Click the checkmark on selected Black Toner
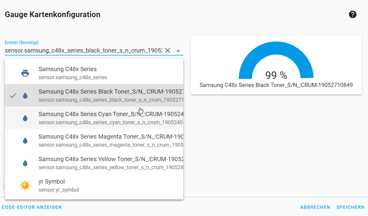368x216 pixels. (x=13, y=96)
